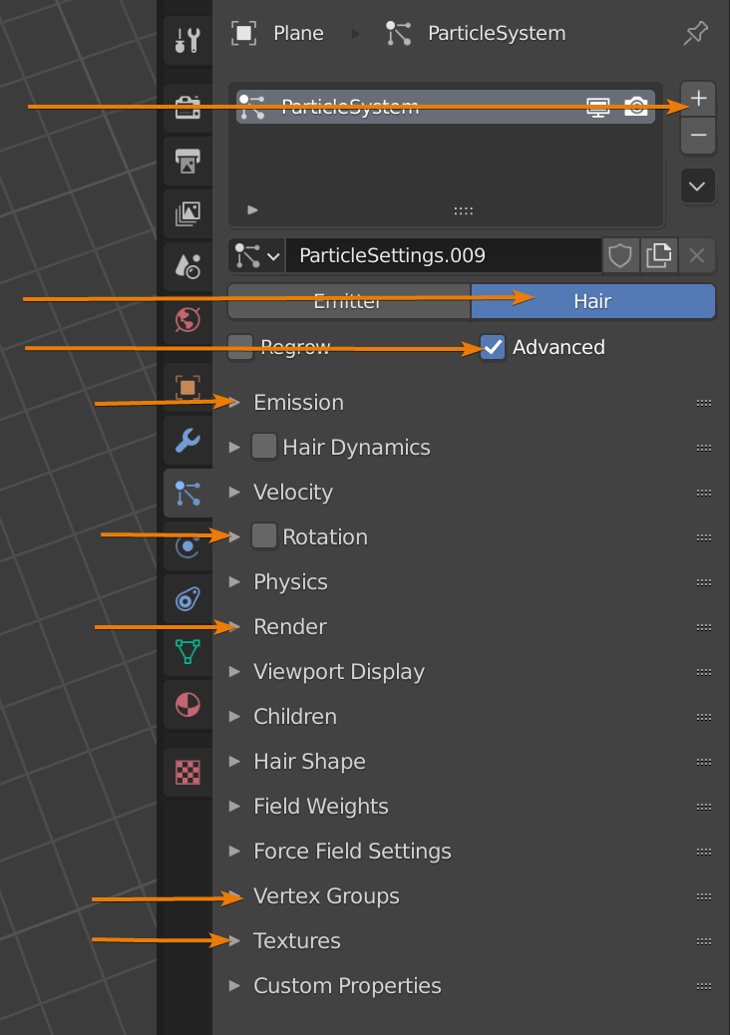The width and height of the screenshot is (730, 1035).
Task: Toggle render visibility for ParticleSystem (camera icon)
Action: pyautogui.click(x=635, y=106)
